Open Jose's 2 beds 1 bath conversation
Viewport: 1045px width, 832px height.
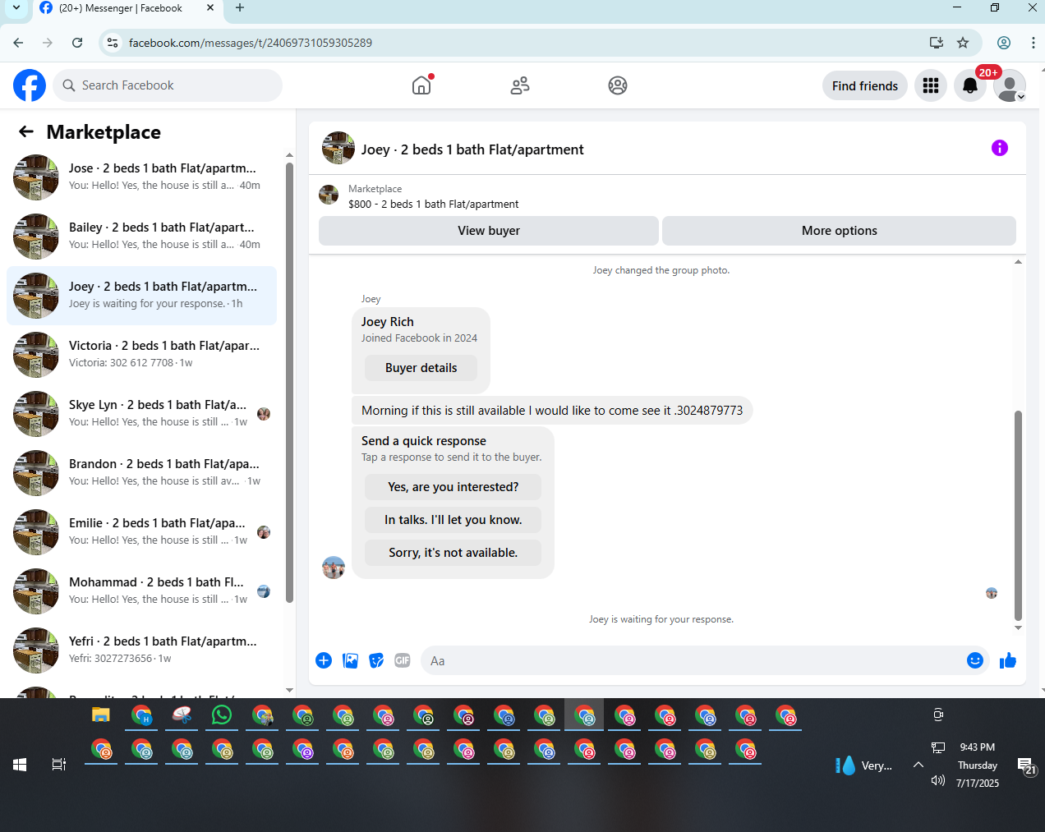coord(141,177)
